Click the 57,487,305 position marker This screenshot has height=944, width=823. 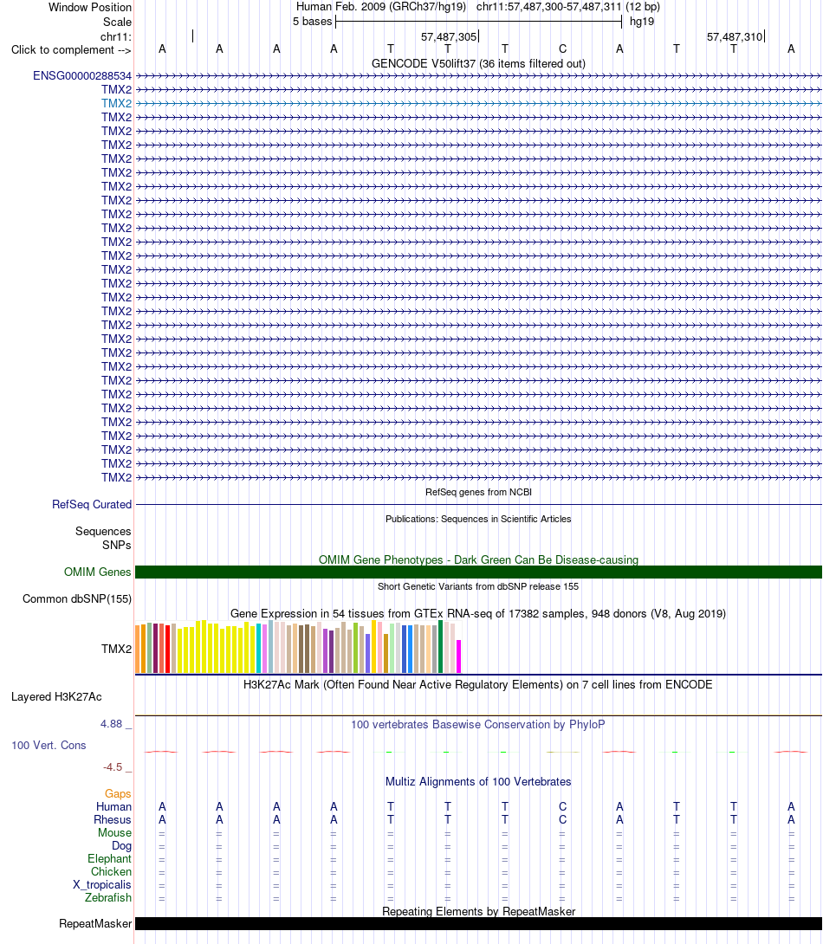[449, 36]
